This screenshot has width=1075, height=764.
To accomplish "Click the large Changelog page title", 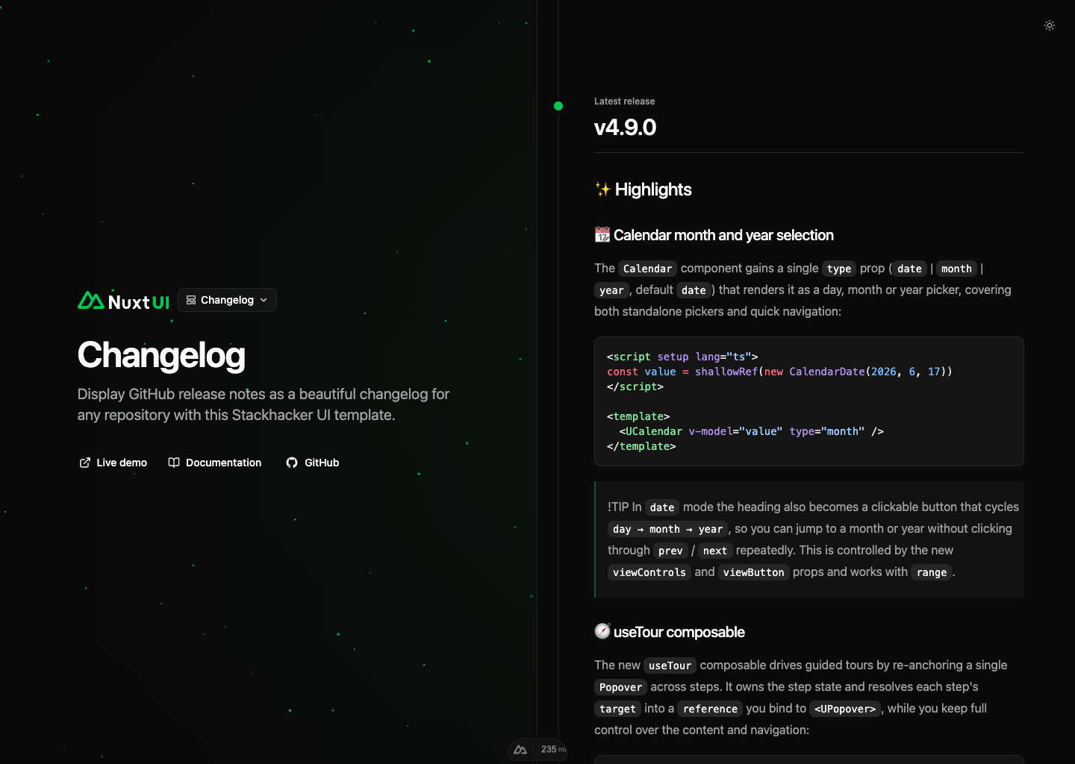I will pyautogui.click(x=161, y=355).
